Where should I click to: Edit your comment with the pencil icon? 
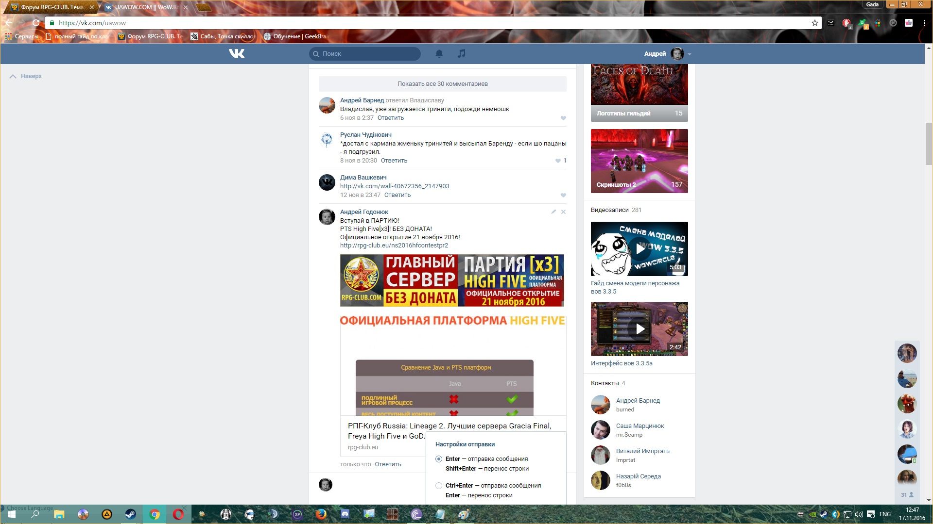[553, 212]
